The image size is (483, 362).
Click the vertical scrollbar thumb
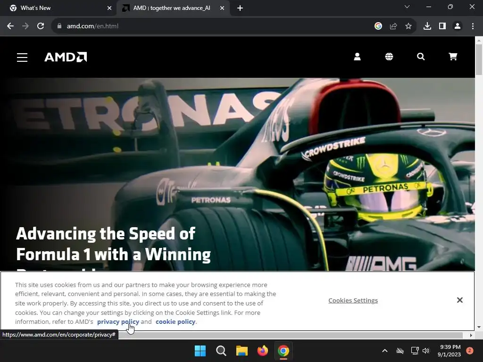pos(479,59)
